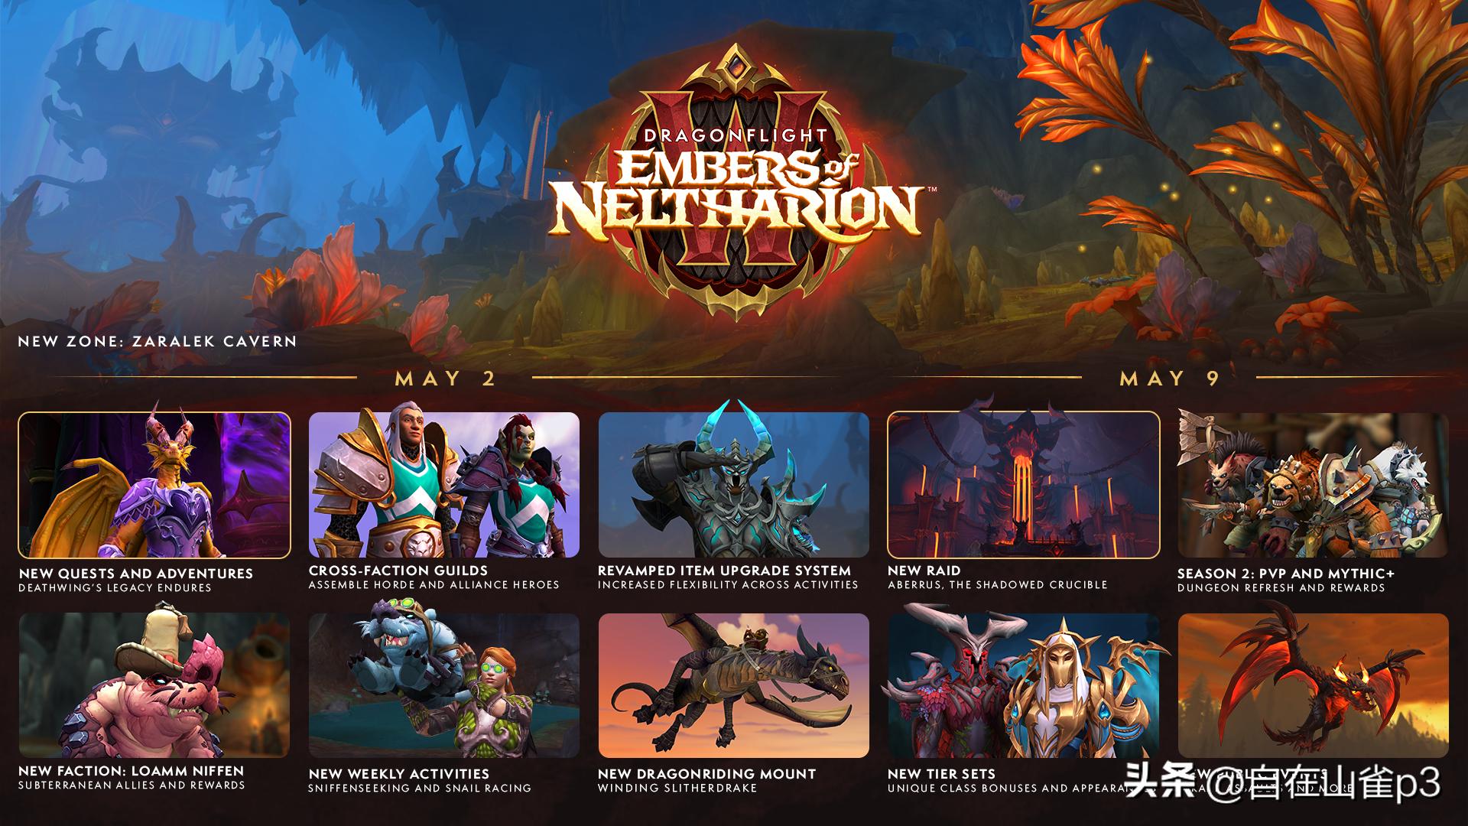Click the New Faction: Loamm Niffen title
1468x826 pixels.
(x=132, y=771)
